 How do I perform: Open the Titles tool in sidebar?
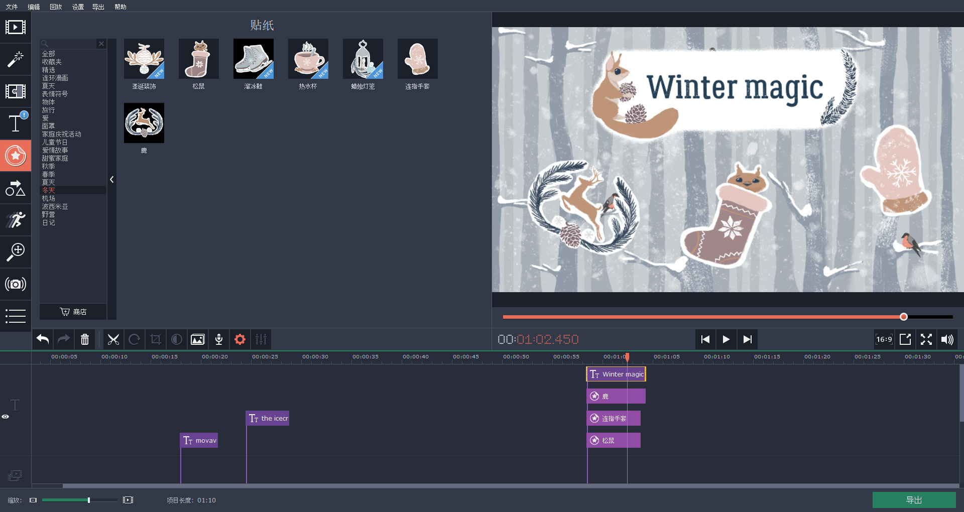point(15,123)
